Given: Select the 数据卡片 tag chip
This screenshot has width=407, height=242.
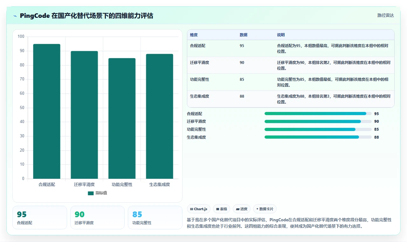Looking at the screenshot, I should tap(265, 209).
